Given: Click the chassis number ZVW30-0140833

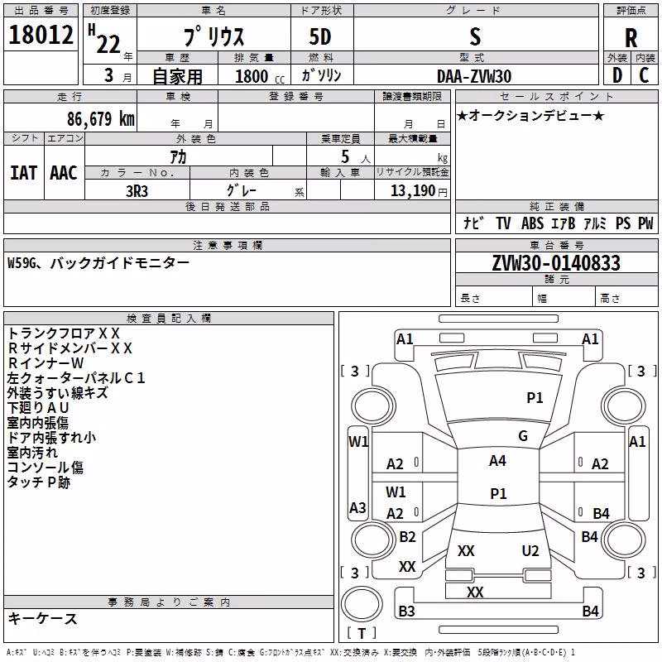Looking at the screenshot, I should click(x=556, y=263).
